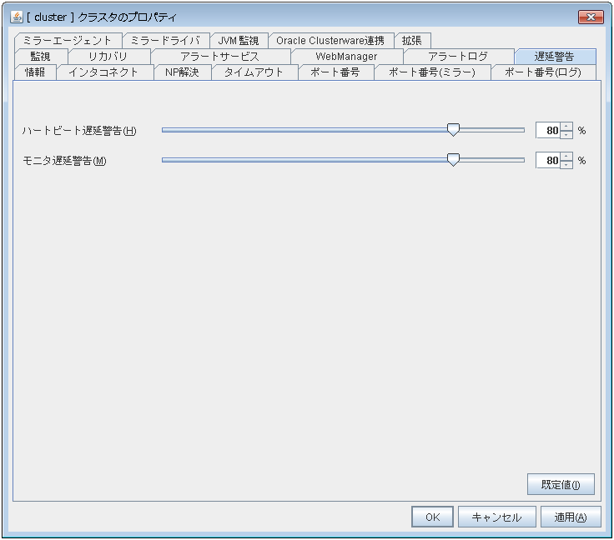Open the WebManager tab
The width and height of the screenshot is (614, 540).
[x=346, y=57]
